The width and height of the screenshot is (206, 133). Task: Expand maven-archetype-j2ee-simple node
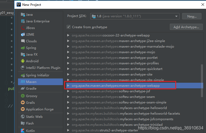click(x=68, y=41)
